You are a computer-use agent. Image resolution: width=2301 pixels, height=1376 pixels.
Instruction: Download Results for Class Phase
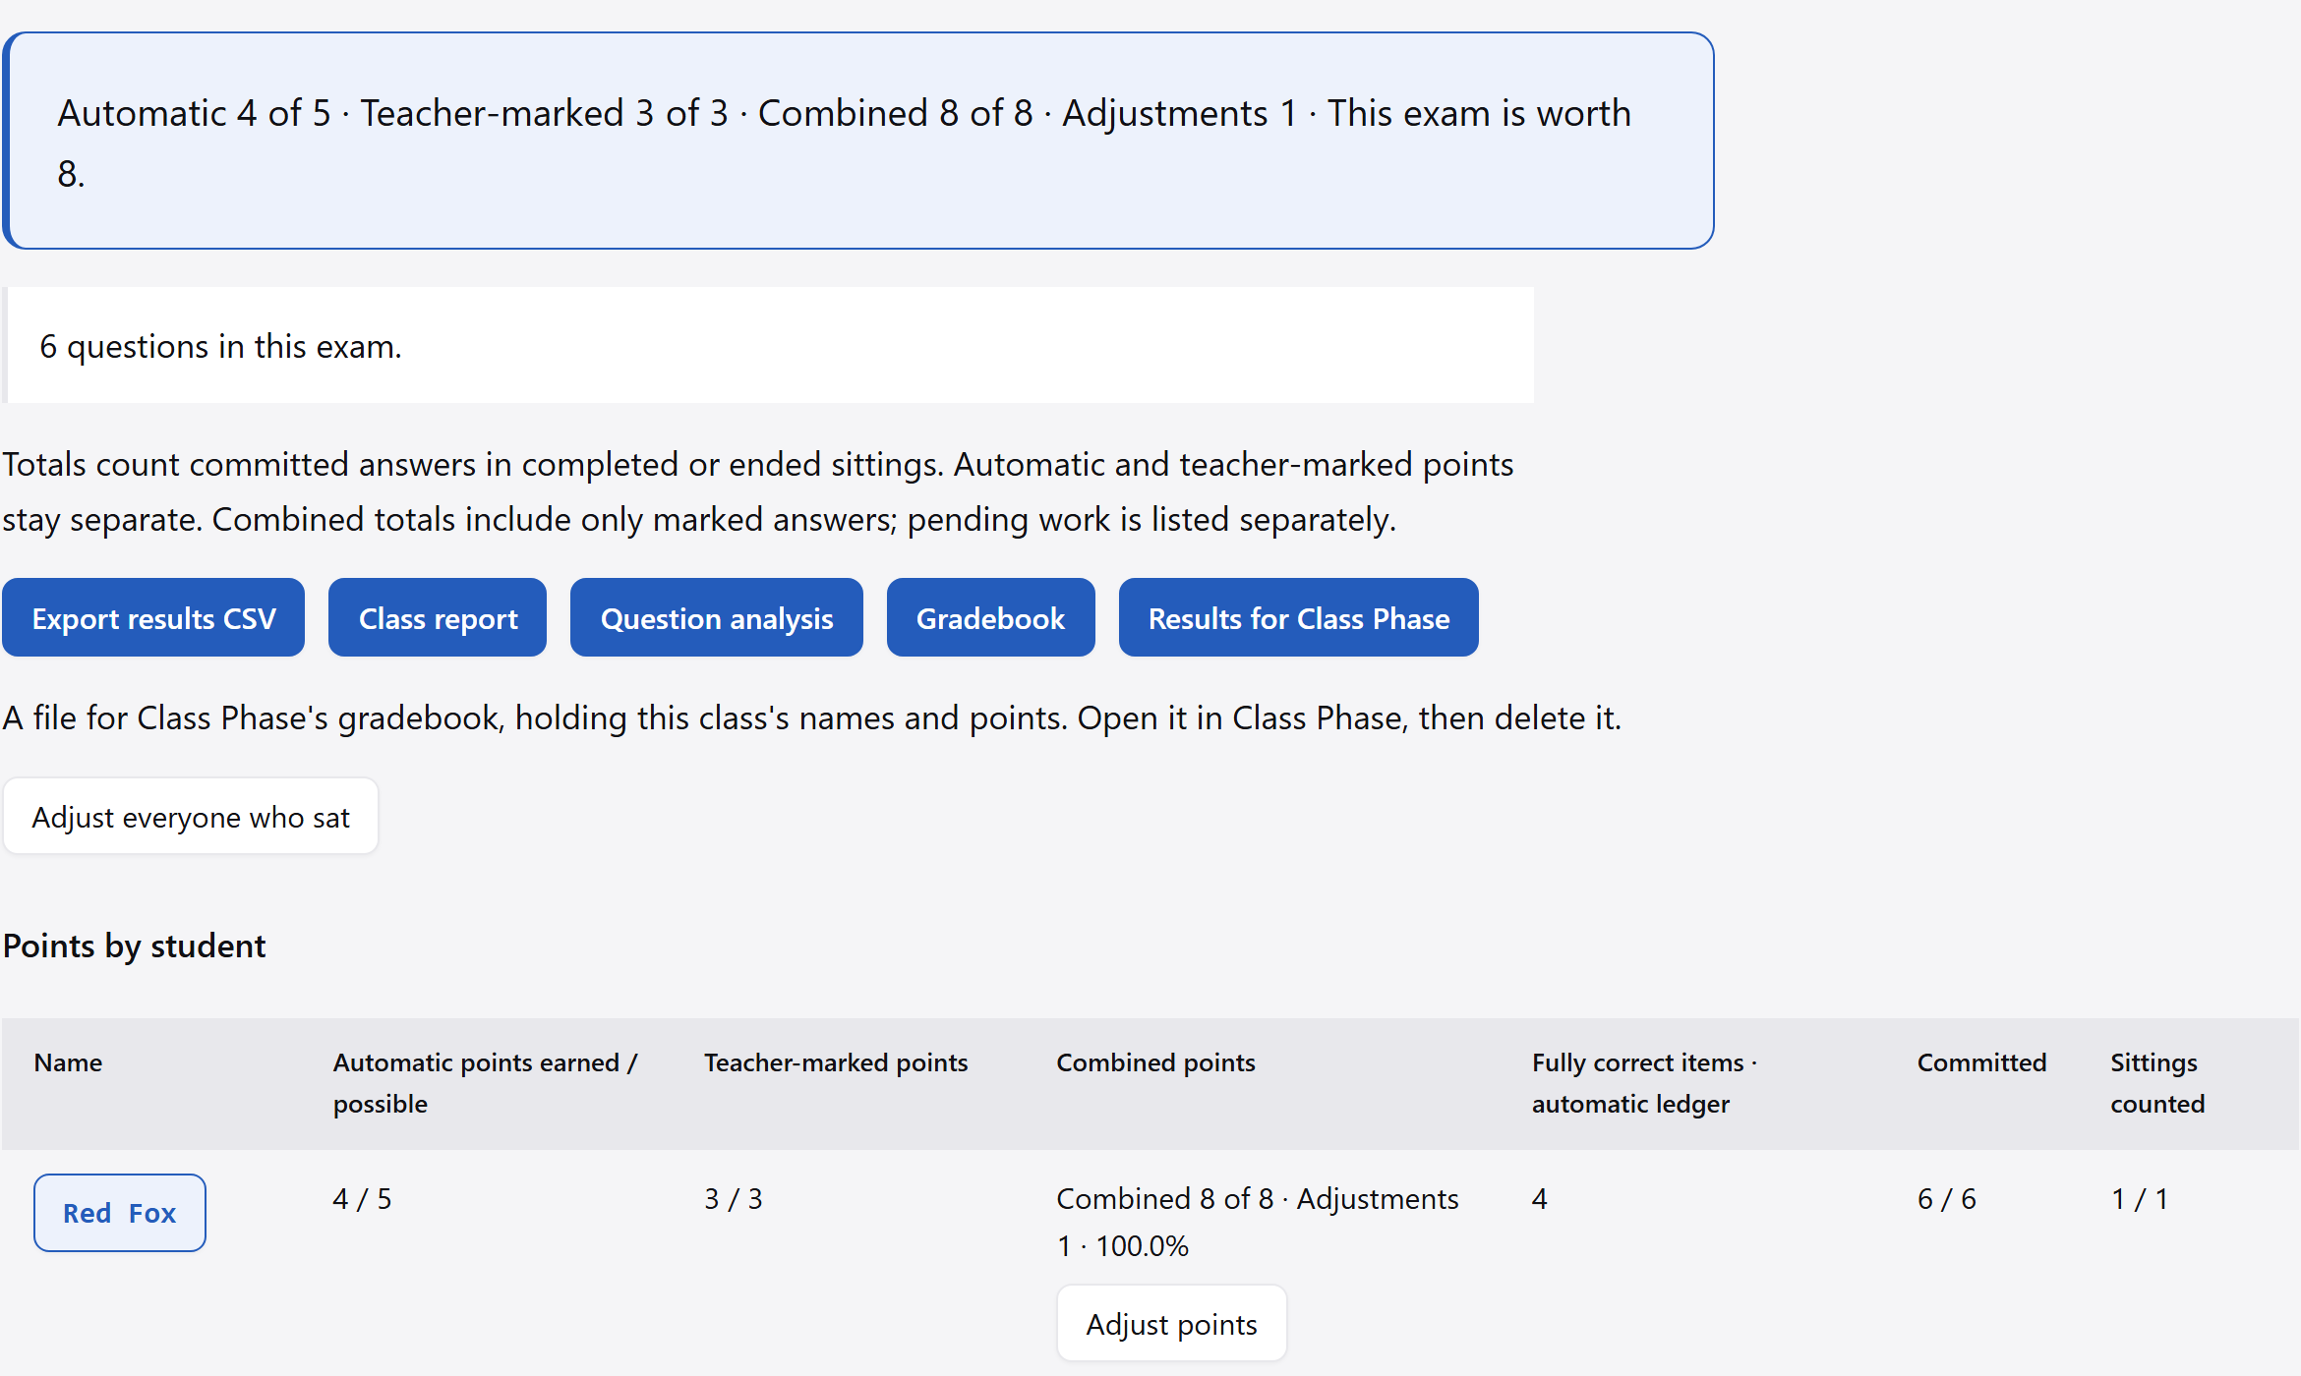click(x=1298, y=618)
